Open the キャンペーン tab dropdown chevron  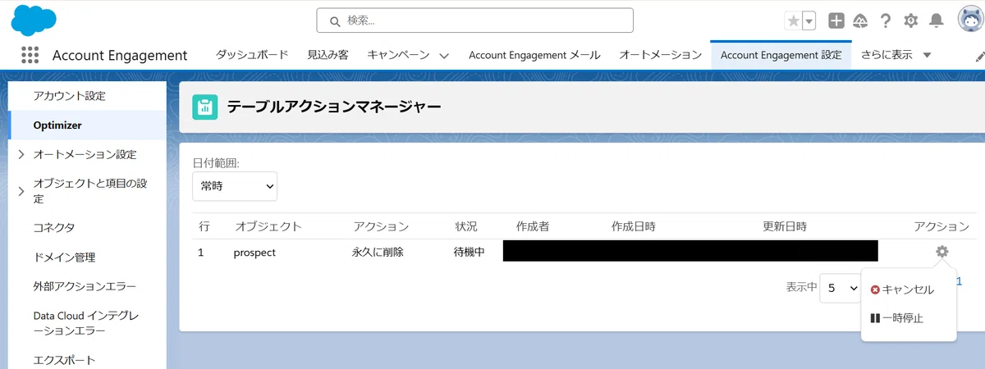point(444,56)
